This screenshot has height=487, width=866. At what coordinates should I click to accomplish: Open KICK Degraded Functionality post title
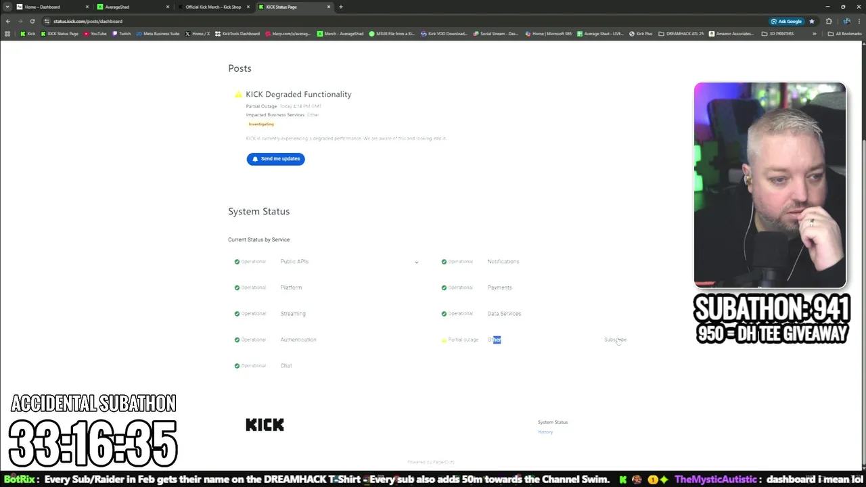click(x=298, y=94)
